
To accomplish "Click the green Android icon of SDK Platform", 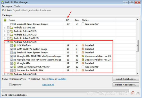I will (15, 45).
